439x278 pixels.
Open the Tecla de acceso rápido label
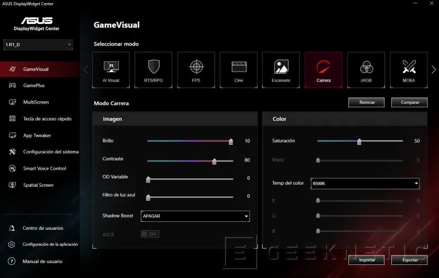pos(47,119)
